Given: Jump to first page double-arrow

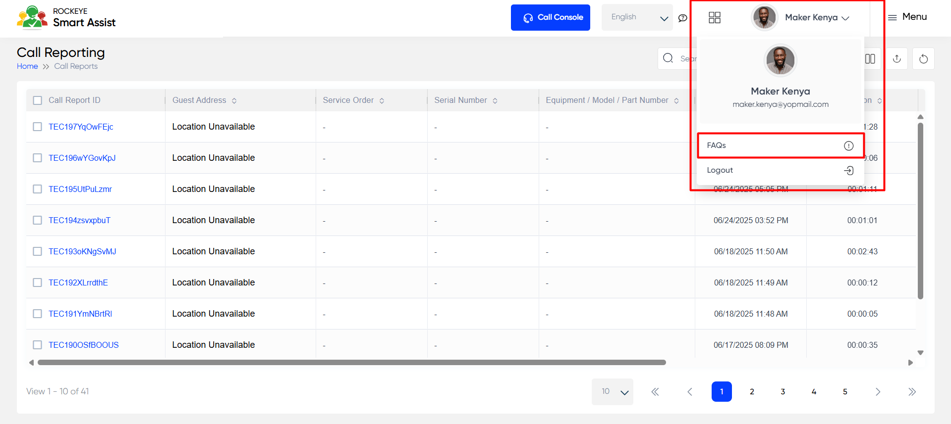Looking at the screenshot, I should tap(655, 392).
